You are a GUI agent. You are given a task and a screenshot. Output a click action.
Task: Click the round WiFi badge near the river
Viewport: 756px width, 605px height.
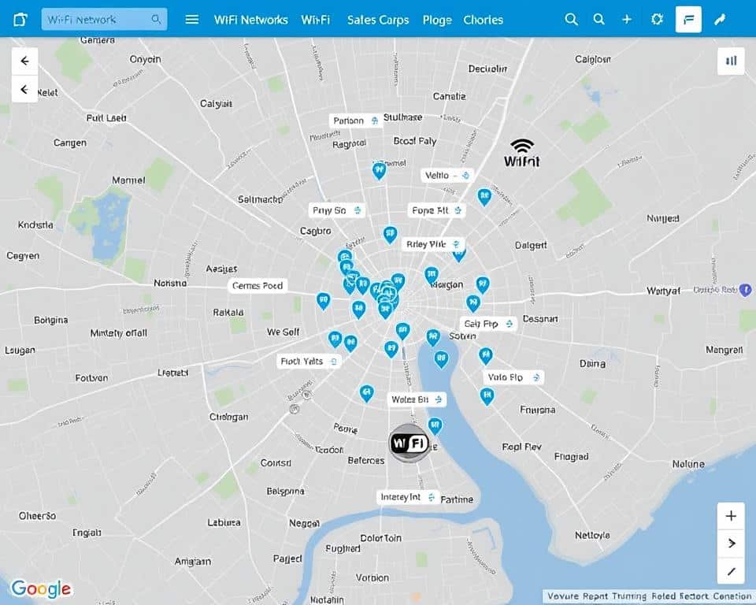[x=409, y=443]
